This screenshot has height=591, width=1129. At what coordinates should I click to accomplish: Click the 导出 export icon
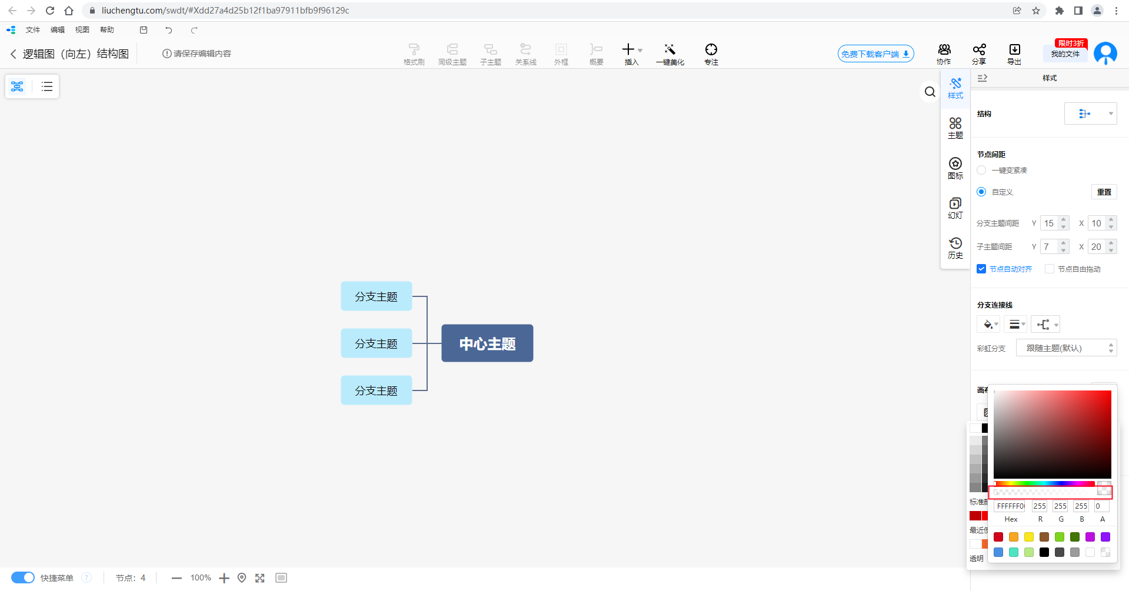pyautogui.click(x=1014, y=53)
